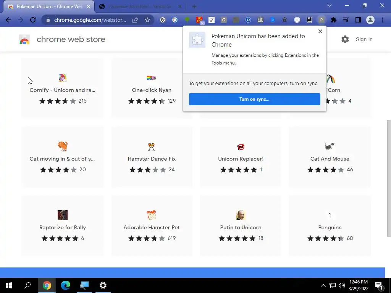The height and width of the screenshot is (293, 391).
Task: Click the black bookmark extension icon
Action: (x=309, y=20)
